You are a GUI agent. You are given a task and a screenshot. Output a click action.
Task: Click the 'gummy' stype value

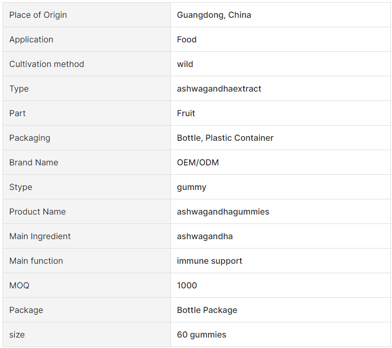pyautogui.click(x=191, y=187)
